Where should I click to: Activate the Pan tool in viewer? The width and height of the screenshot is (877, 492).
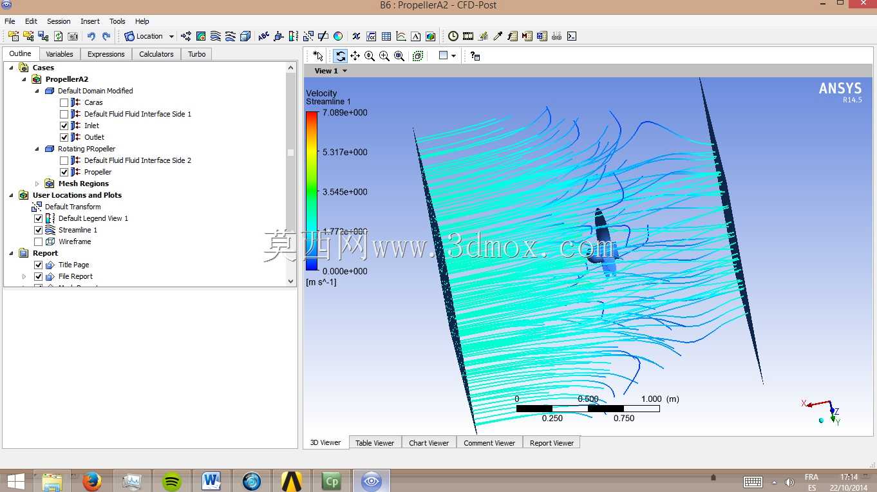(355, 56)
